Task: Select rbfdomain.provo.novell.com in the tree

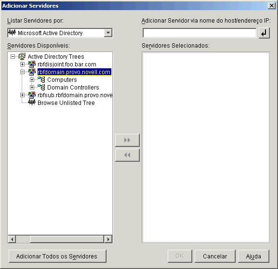Action: 74,72
